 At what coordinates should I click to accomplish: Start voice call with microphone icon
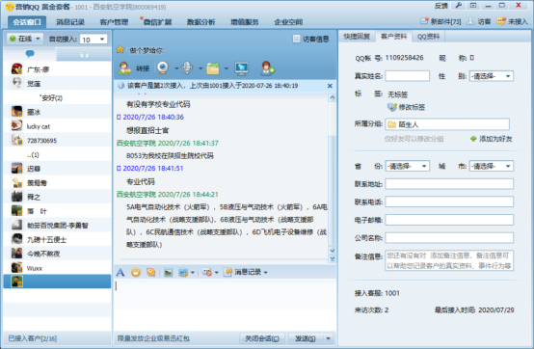click(187, 68)
